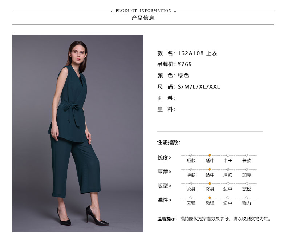Click the orange 微弹 elasticity dot
This screenshot has width=287, height=238.
coord(210,198)
